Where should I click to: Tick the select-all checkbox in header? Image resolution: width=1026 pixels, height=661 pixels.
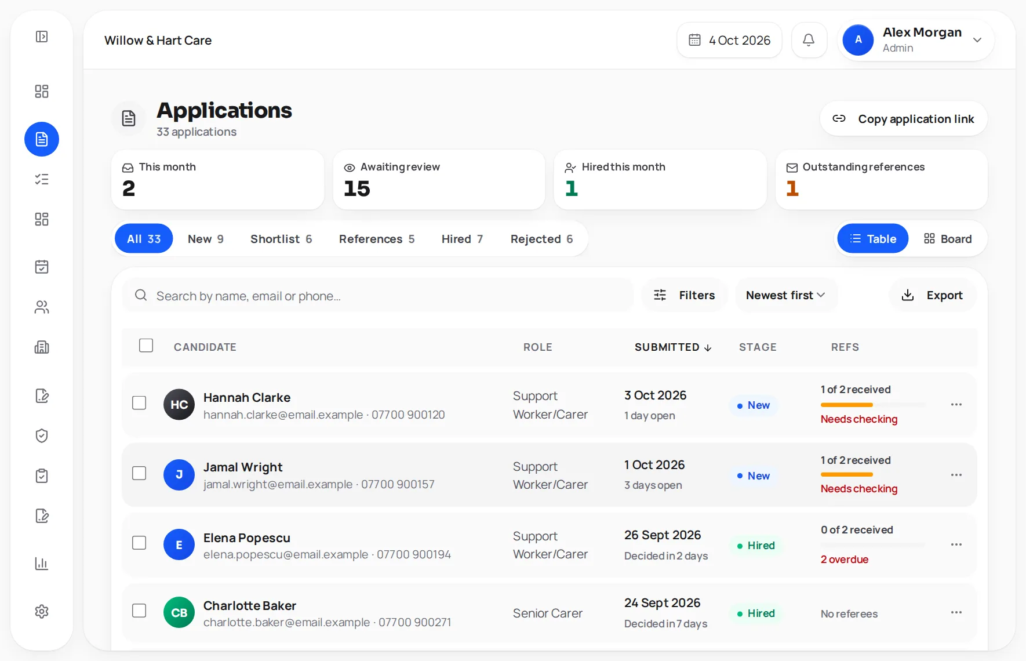click(146, 346)
